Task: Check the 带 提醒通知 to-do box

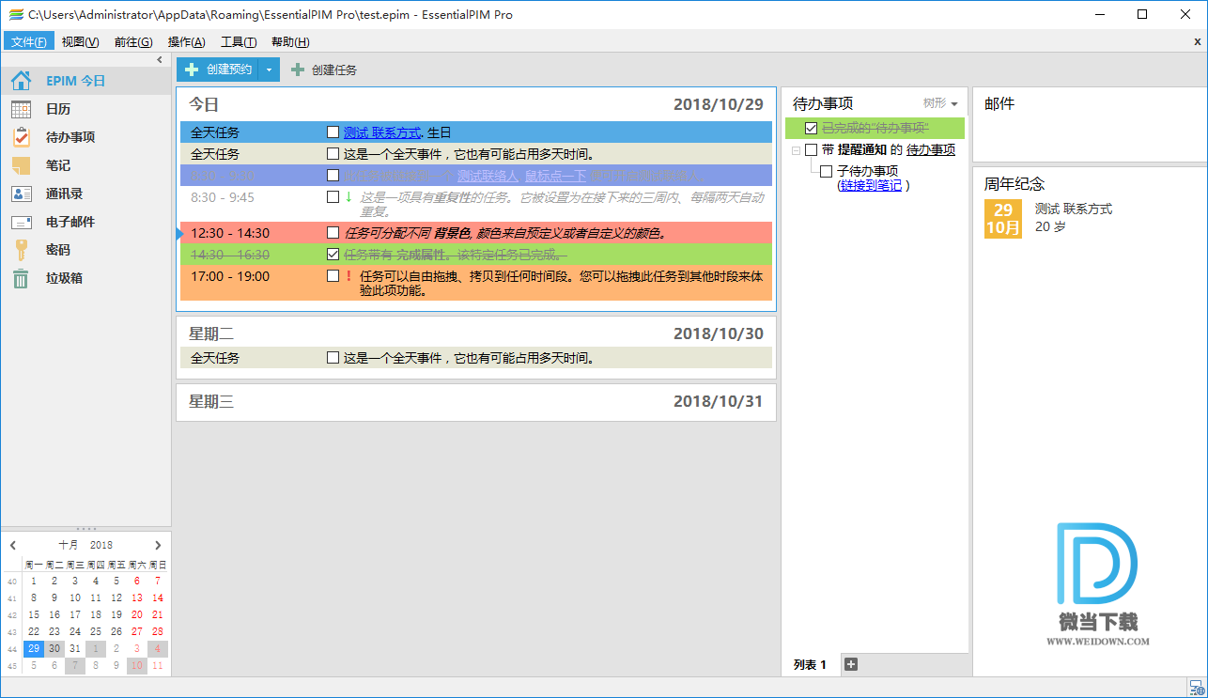Action: 812,150
